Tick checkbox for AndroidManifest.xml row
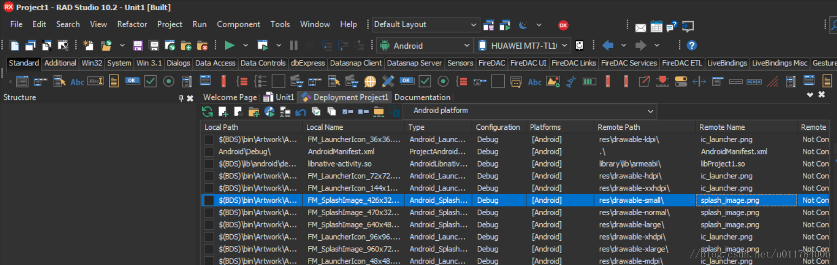The width and height of the screenshot is (837, 265). (x=209, y=151)
